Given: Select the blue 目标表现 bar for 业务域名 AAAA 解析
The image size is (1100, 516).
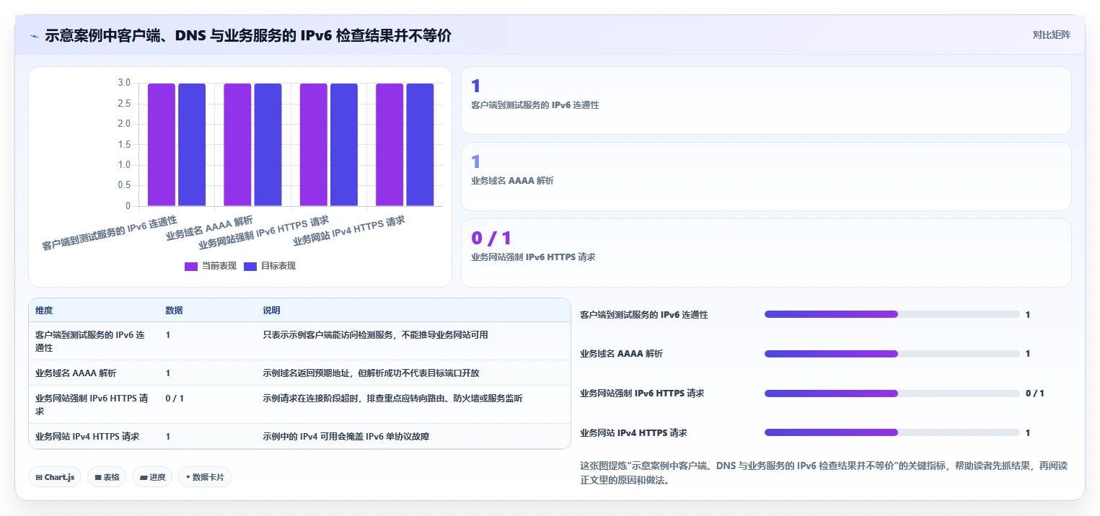Looking at the screenshot, I should point(268,145).
